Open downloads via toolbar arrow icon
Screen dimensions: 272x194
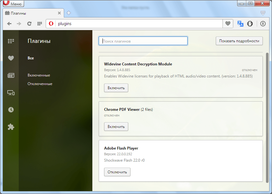coord(263,24)
